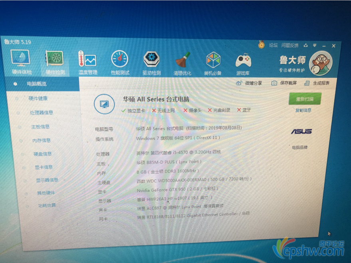Click the ASUS brand logo

[x=301, y=132]
